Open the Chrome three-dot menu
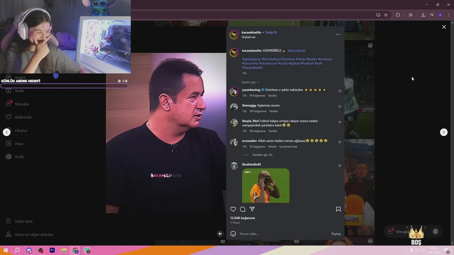Screen dimensions: 454x255 click(449, 15)
